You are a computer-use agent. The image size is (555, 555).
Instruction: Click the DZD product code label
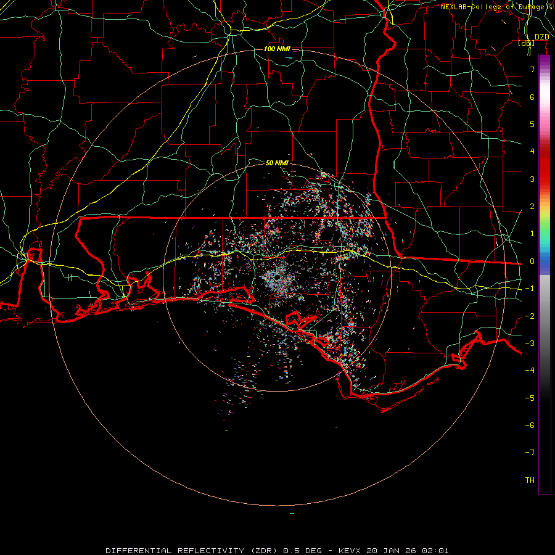tap(541, 37)
